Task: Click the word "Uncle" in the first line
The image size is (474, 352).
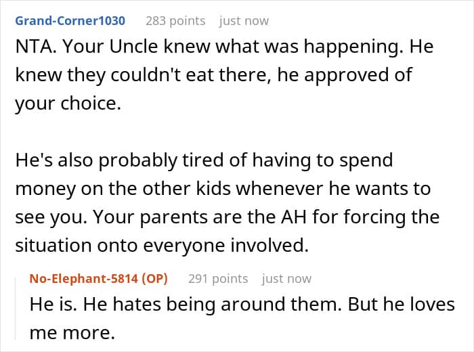Action: click(133, 47)
